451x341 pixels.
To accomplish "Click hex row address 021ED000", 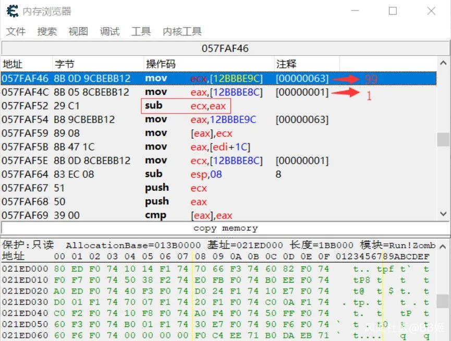I will [25, 269].
